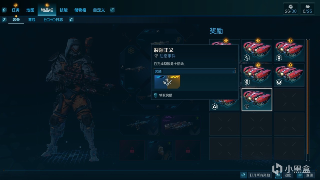The width and height of the screenshot is (320, 180).
Task: Click 打开所有奖励 to open all rewards
Action: pos(260,175)
